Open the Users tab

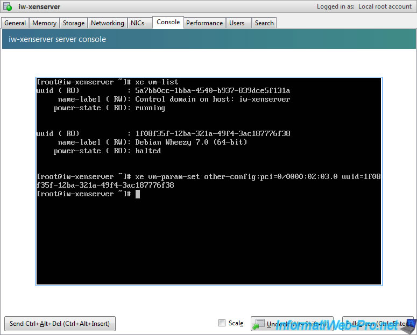pyautogui.click(x=237, y=23)
